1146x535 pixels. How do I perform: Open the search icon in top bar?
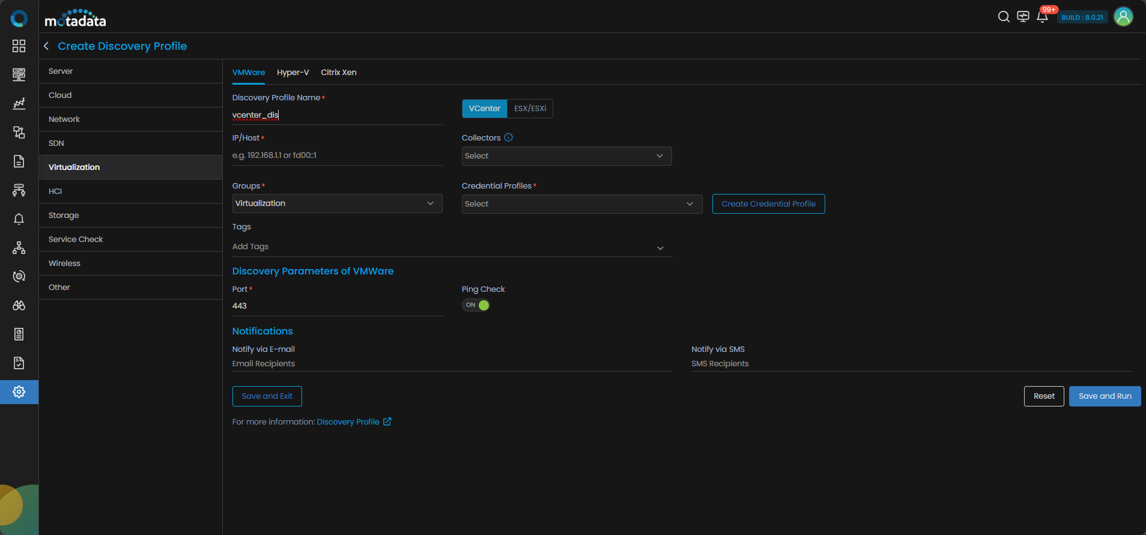click(x=1004, y=17)
